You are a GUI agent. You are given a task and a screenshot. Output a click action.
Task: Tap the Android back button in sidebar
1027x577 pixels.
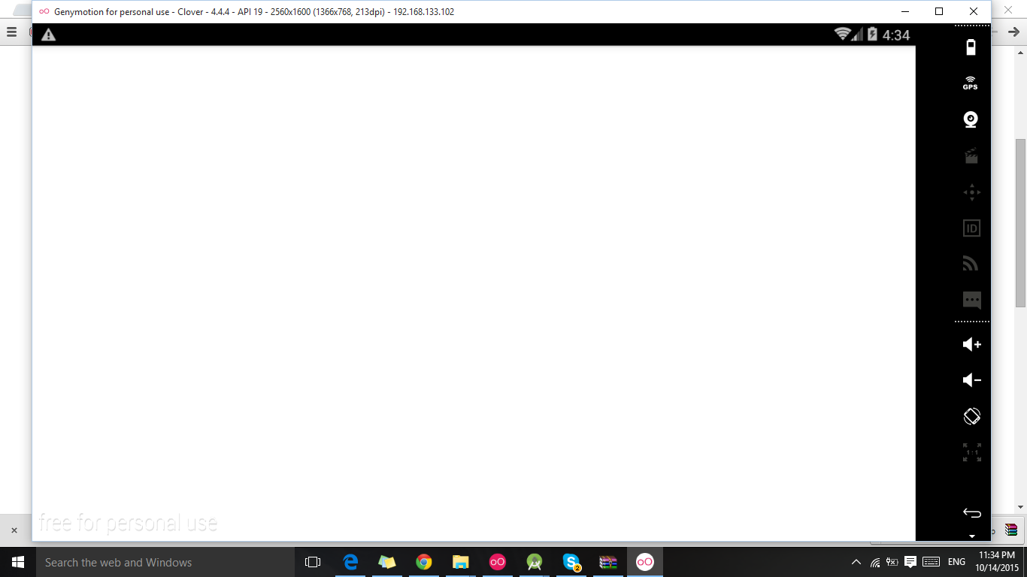(971, 513)
